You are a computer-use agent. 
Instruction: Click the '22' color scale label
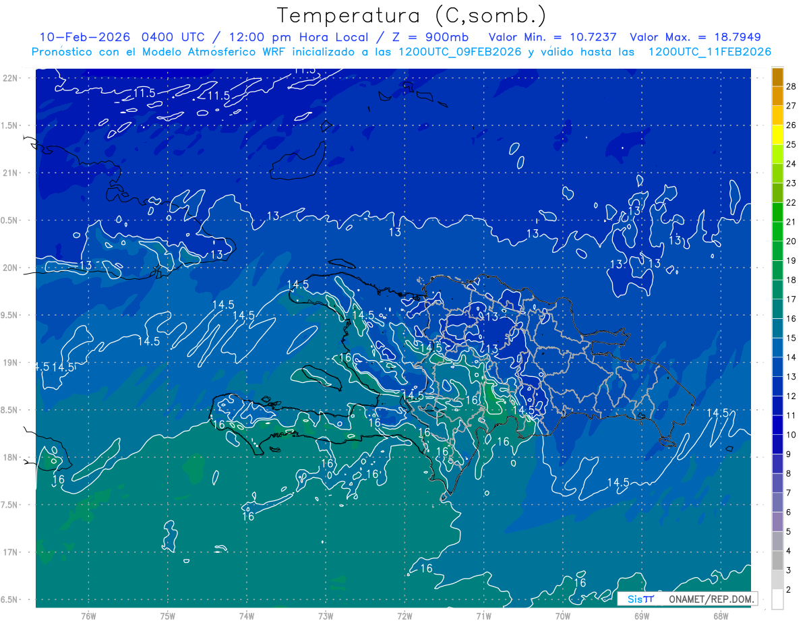pos(791,202)
